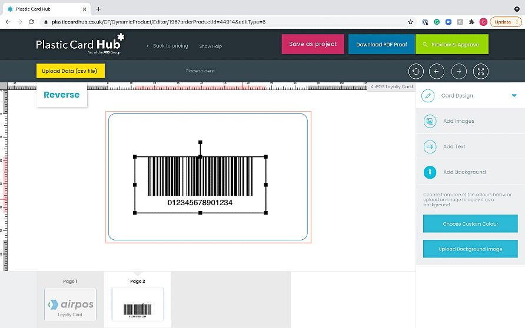Bookmark page with the star icon
This screenshot has height=328, width=525.
tap(410, 22)
